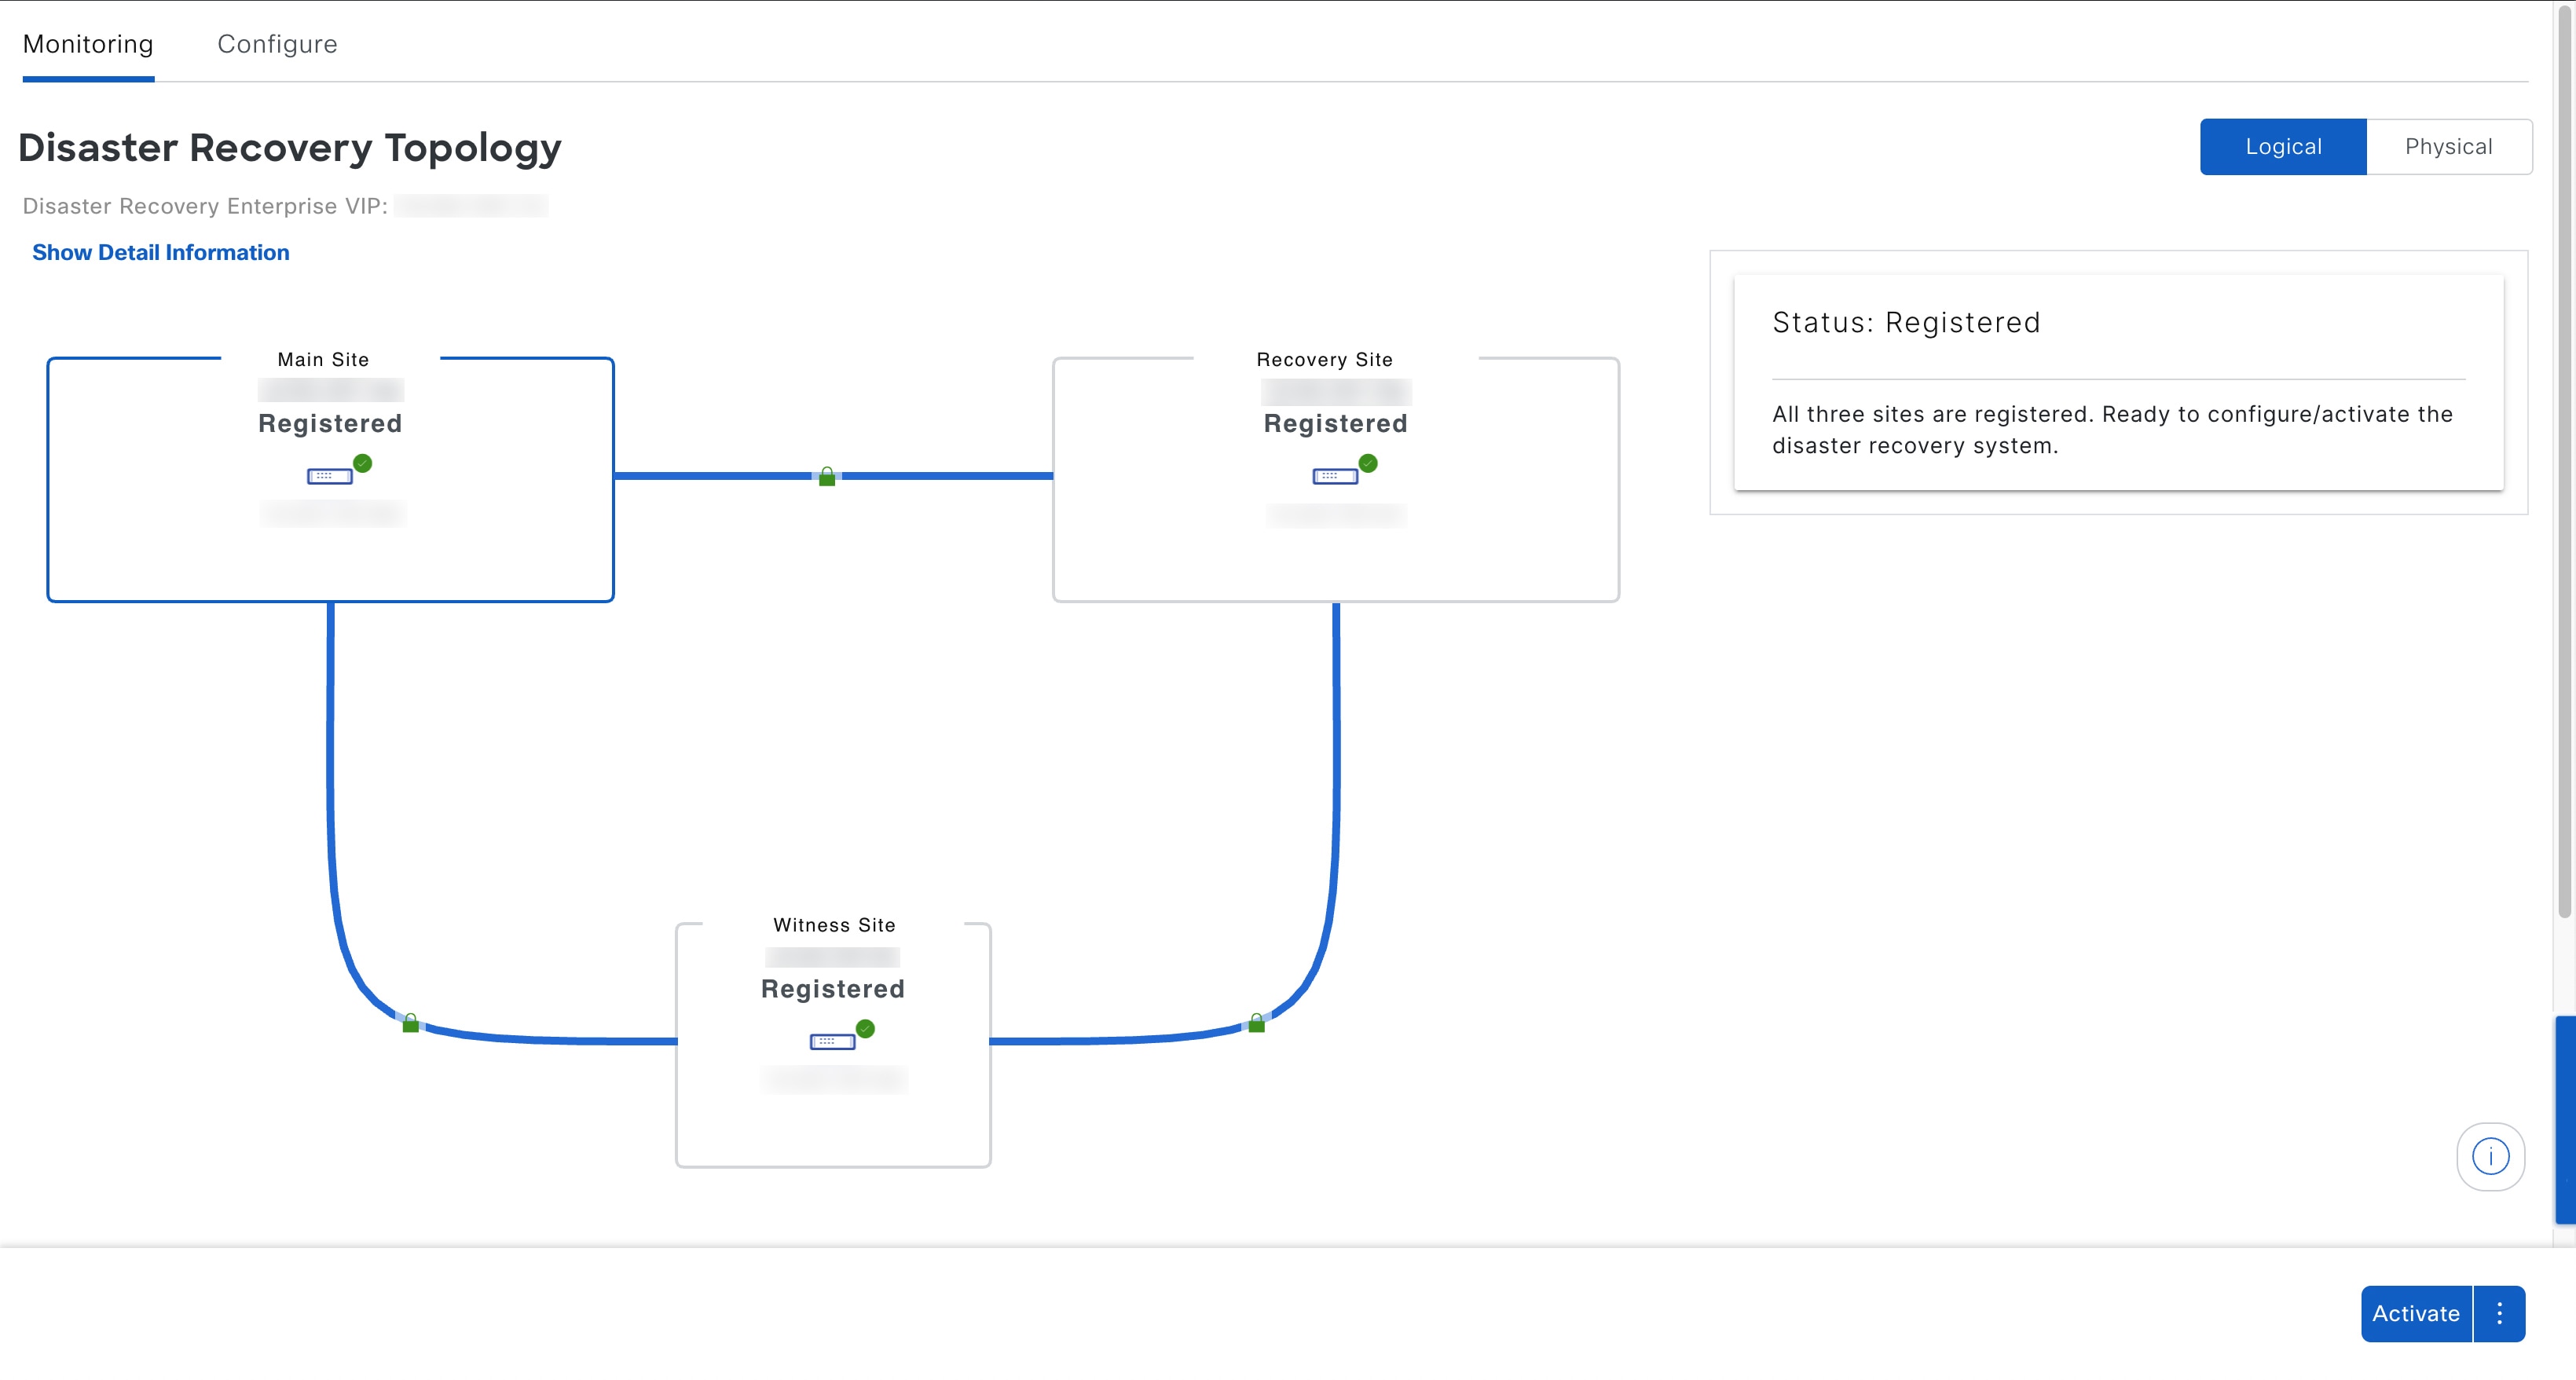The height and width of the screenshot is (1380, 2576).
Task: Open Activate button's three-dot menu
Action: pos(2499,1313)
